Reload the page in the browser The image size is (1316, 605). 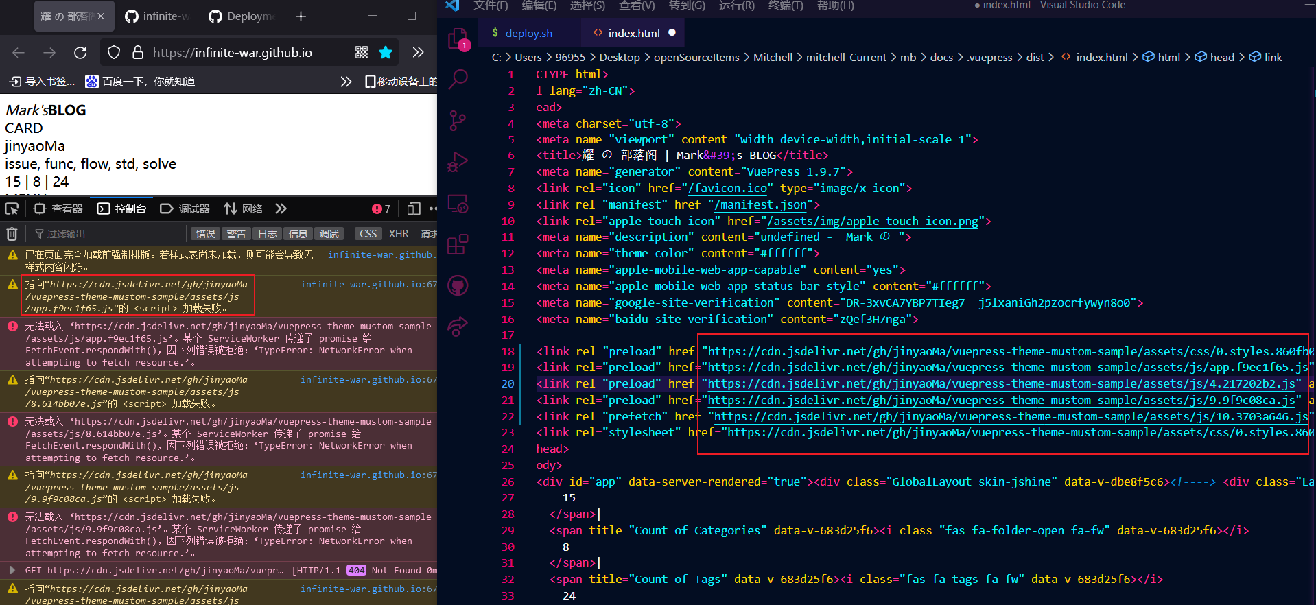[80, 53]
